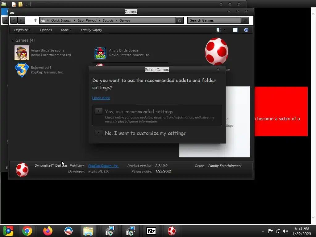Image resolution: width=316 pixels, height=237 pixels.
Task: Open Organize menu
Action: (x=22, y=30)
